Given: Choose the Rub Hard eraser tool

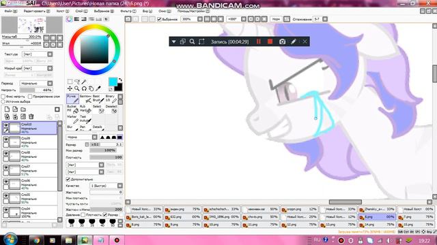Looking at the screenshot, I should (85, 109).
